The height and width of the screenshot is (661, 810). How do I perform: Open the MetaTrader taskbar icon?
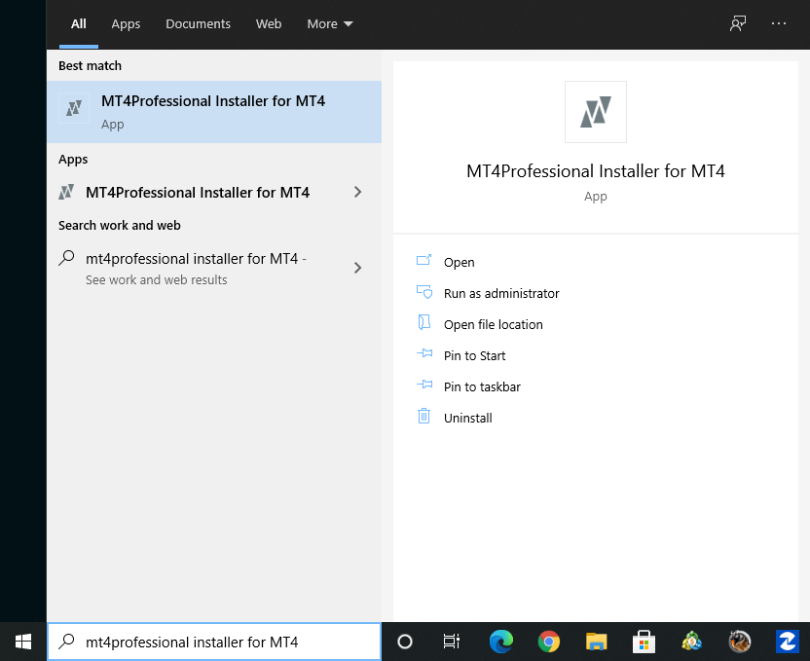click(691, 642)
